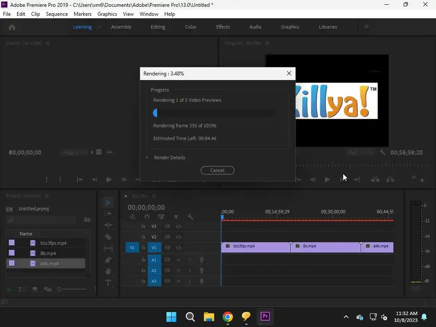Screen dimensions: 436x327
Task: Cancel the rendering
Action: (x=218, y=170)
